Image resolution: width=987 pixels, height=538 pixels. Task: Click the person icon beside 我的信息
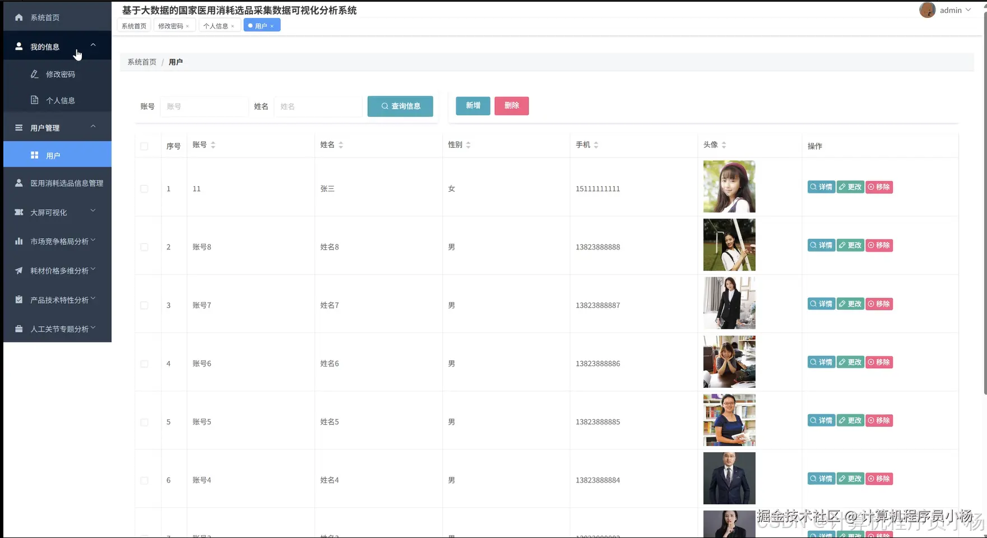(18, 47)
